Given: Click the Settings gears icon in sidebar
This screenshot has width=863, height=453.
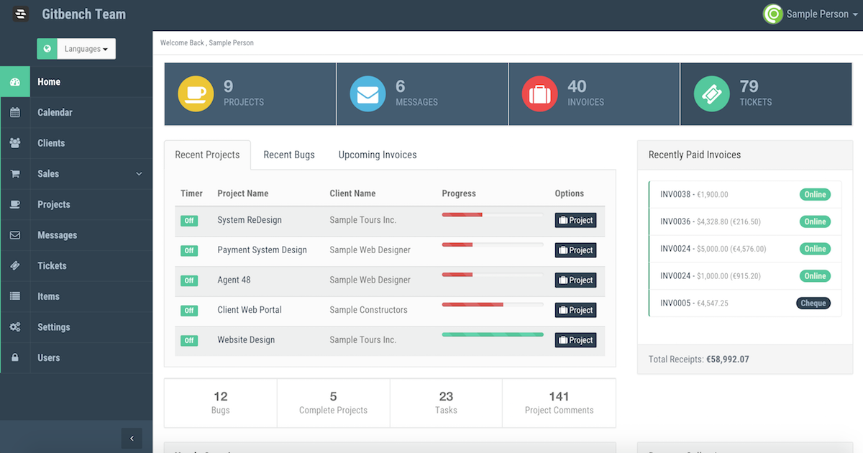Looking at the screenshot, I should pyautogui.click(x=15, y=327).
